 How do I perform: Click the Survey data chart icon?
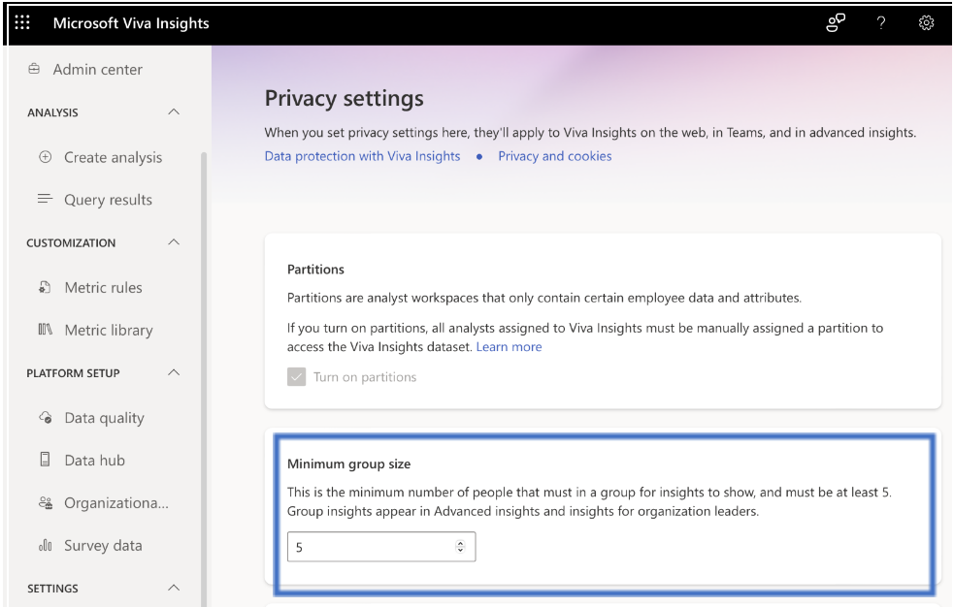[45, 546]
